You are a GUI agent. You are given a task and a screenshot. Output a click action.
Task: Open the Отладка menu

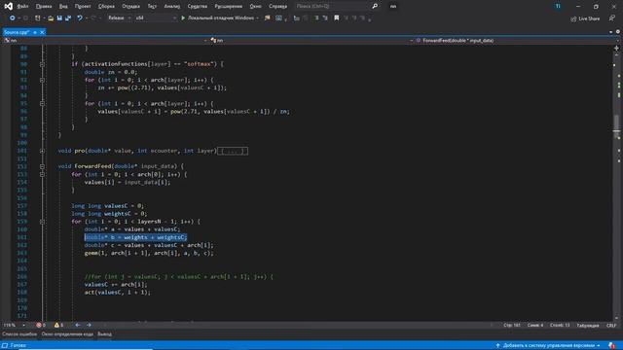130,7
